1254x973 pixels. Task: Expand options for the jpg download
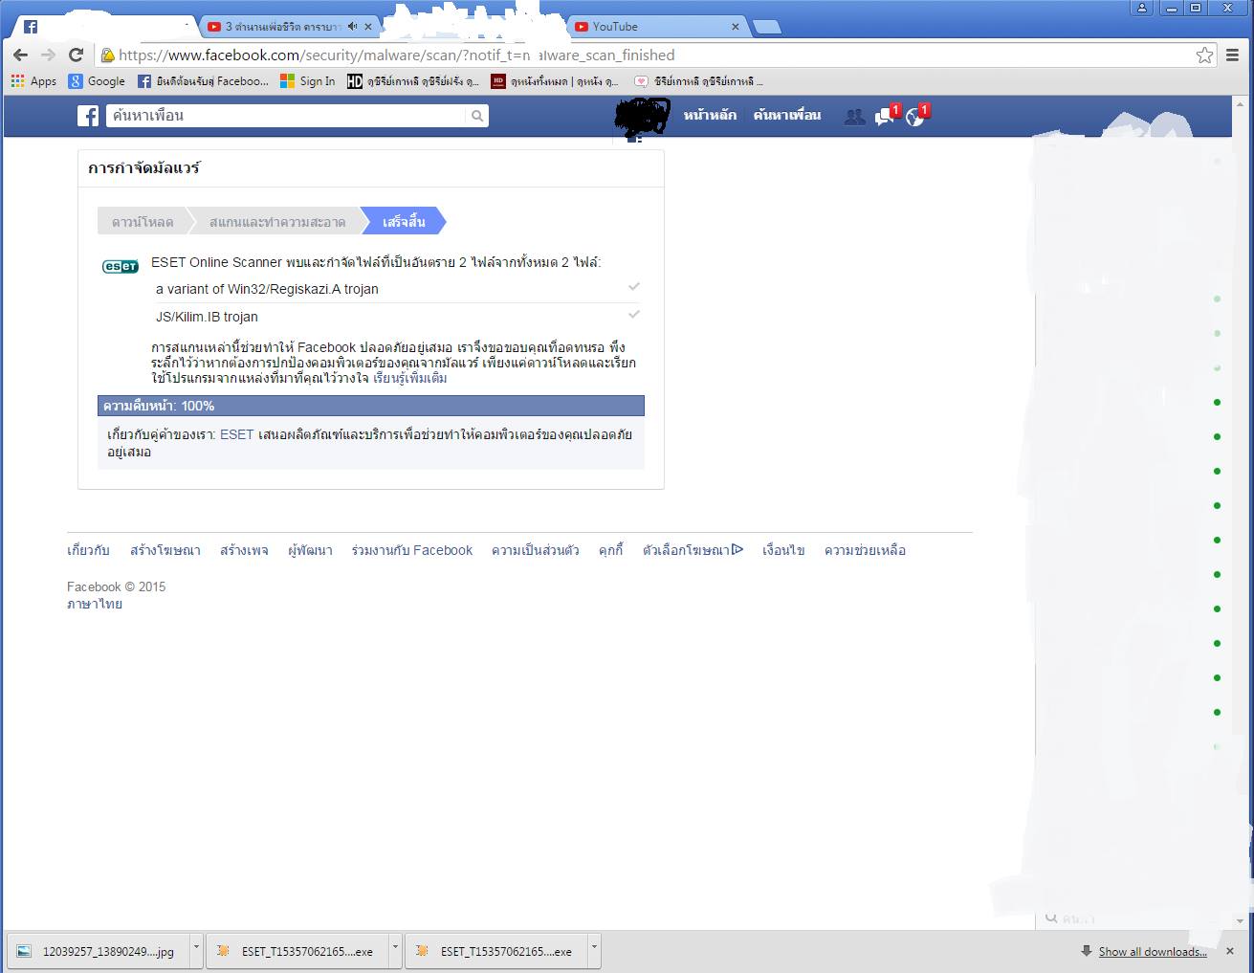[197, 951]
